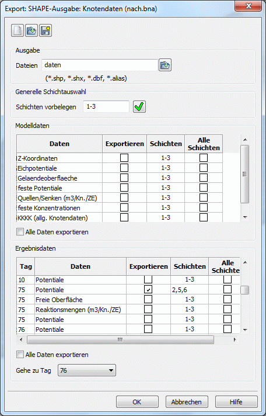The height and width of the screenshot is (416, 266).
Task: Check Exportieren for Tag 76 Potentiale
Action: click(x=148, y=329)
